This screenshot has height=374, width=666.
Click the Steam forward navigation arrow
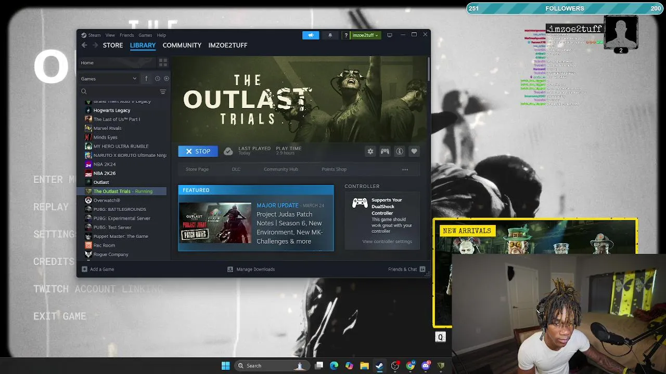point(95,45)
